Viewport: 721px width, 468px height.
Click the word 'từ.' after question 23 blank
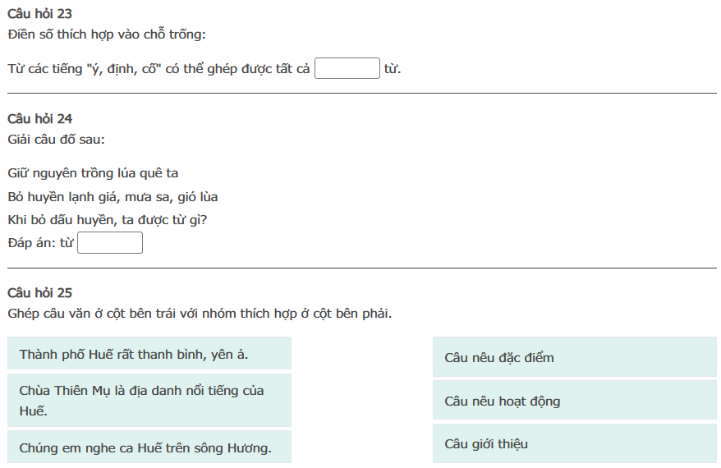tap(392, 69)
